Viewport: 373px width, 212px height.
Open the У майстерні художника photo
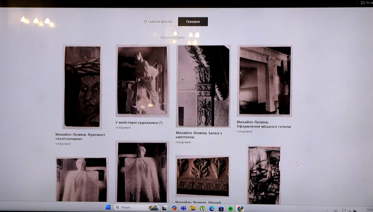[142, 80]
